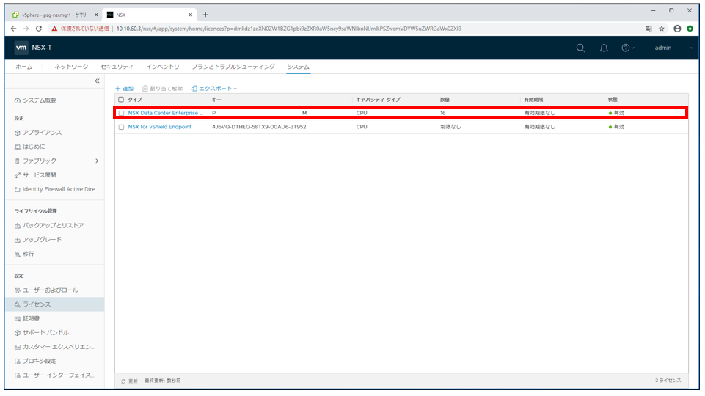
Task: Click 更新 refresh button at bottom
Action: [129, 381]
